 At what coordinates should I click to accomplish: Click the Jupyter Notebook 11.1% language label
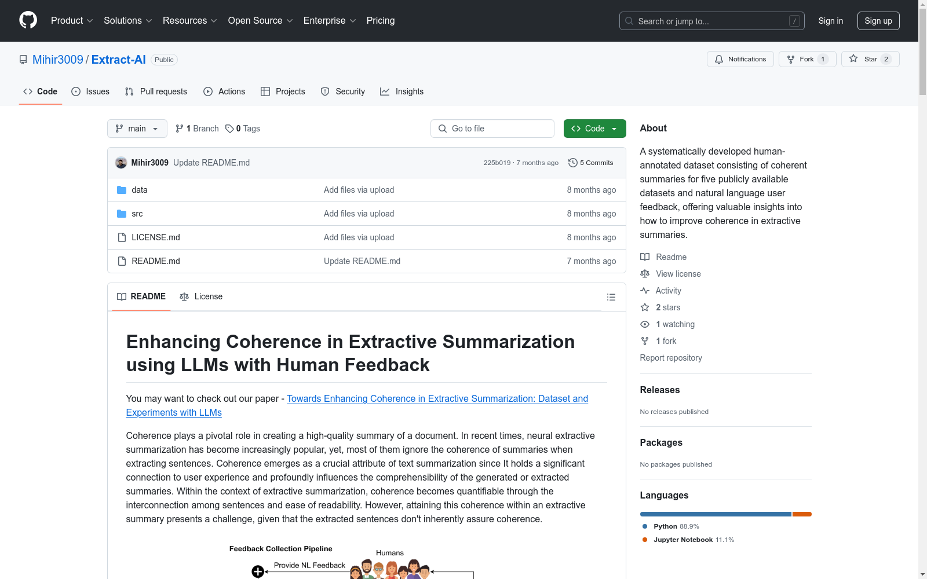pyautogui.click(x=688, y=540)
